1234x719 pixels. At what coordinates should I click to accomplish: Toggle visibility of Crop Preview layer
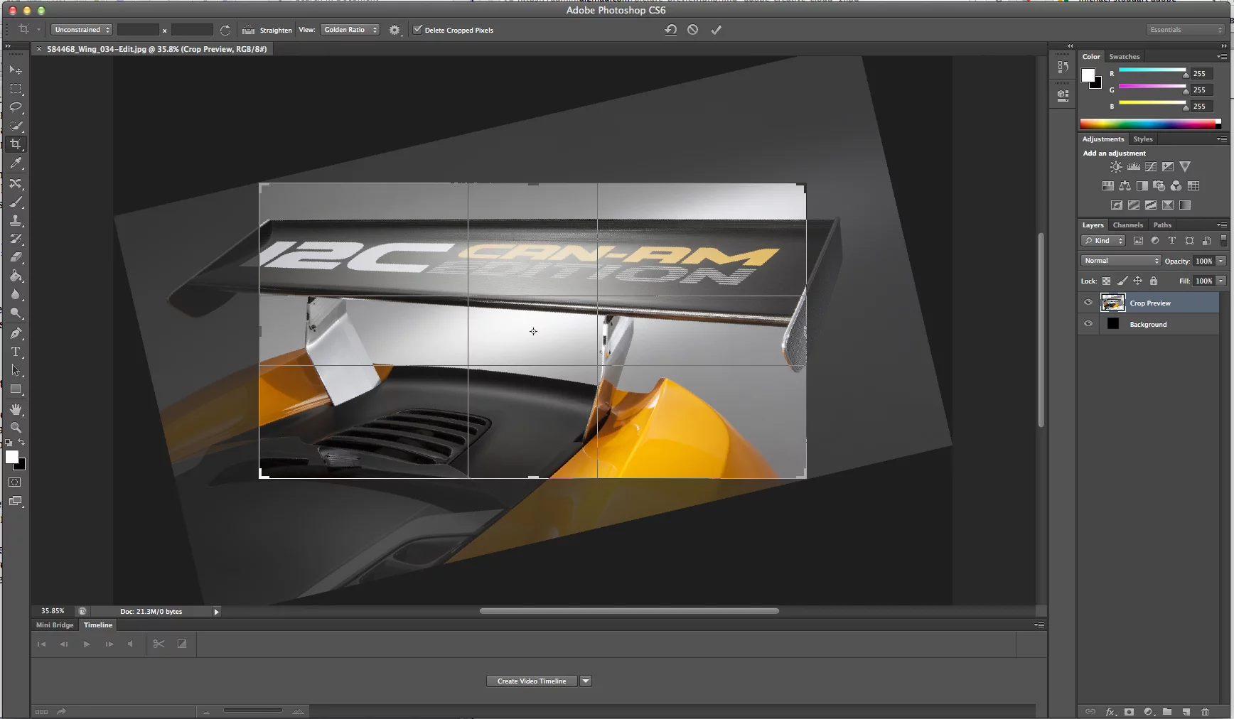(1088, 302)
